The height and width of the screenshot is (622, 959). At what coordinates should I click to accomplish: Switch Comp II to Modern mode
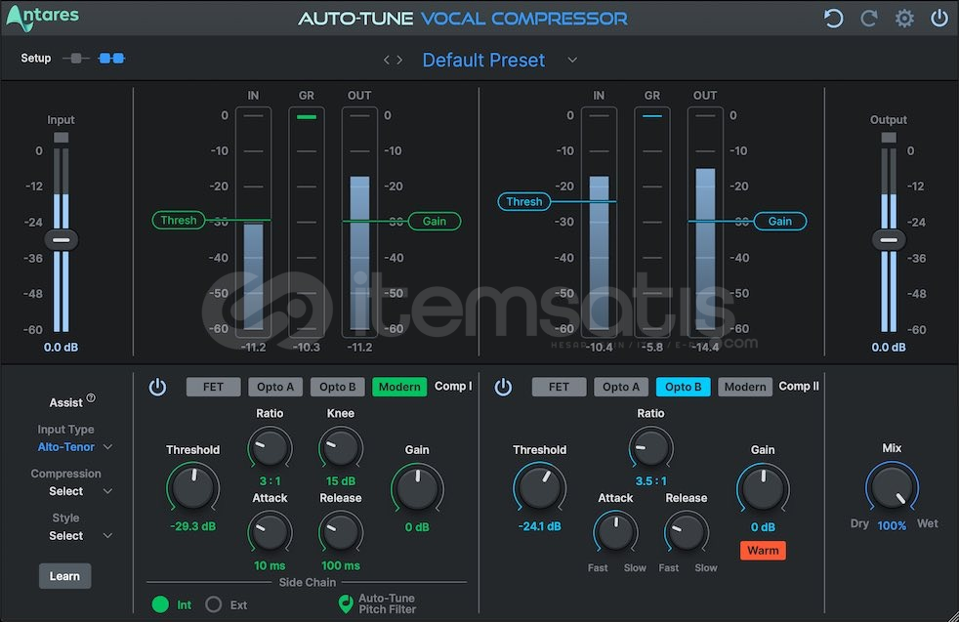745,387
